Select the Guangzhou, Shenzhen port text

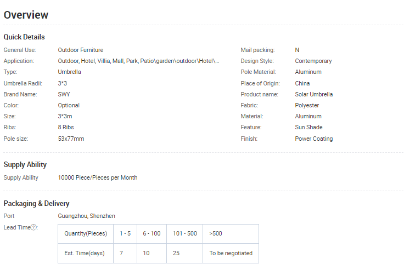(x=86, y=216)
